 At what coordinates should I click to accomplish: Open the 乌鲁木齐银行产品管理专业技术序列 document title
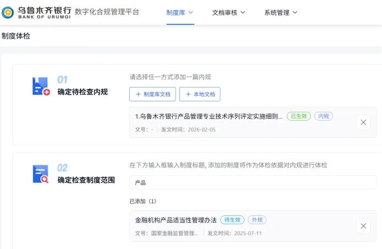[x=209, y=116]
